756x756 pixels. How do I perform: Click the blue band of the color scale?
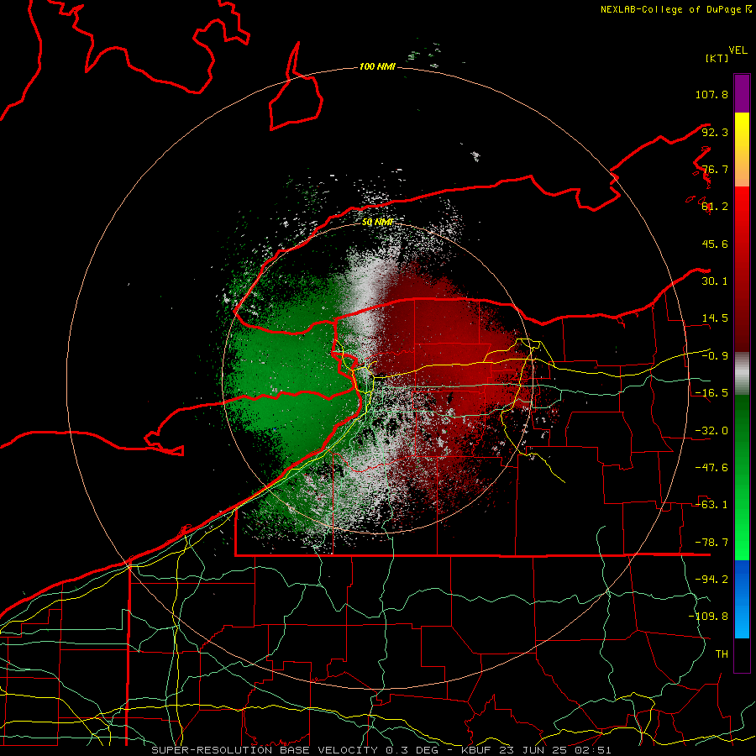[742, 599]
